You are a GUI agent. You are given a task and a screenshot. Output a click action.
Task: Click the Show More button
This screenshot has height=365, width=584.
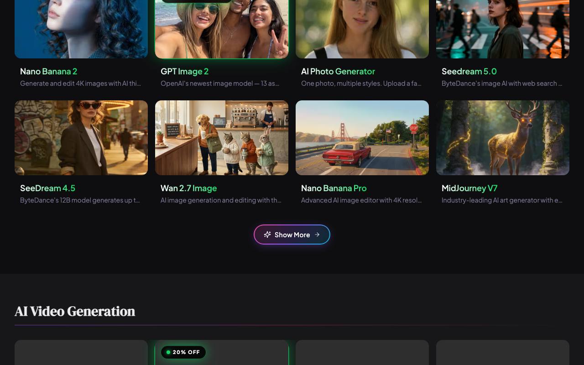click(292, 235)
